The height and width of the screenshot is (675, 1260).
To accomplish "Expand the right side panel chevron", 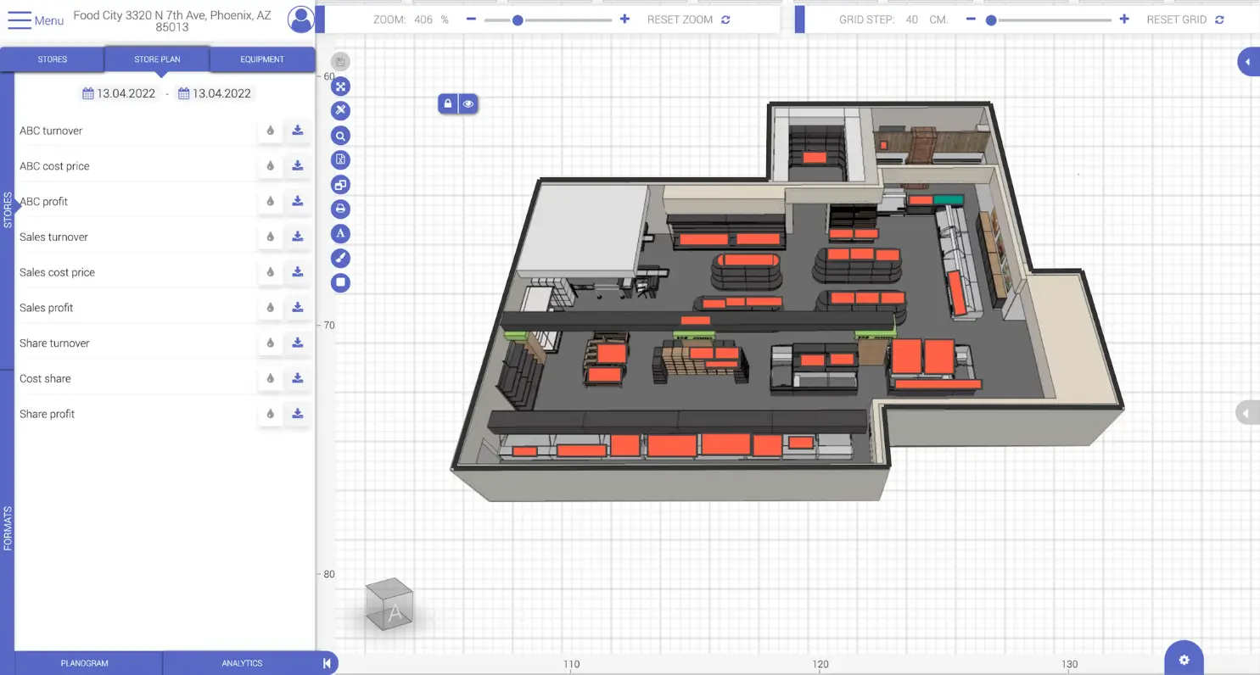I will coord(1247,61).
